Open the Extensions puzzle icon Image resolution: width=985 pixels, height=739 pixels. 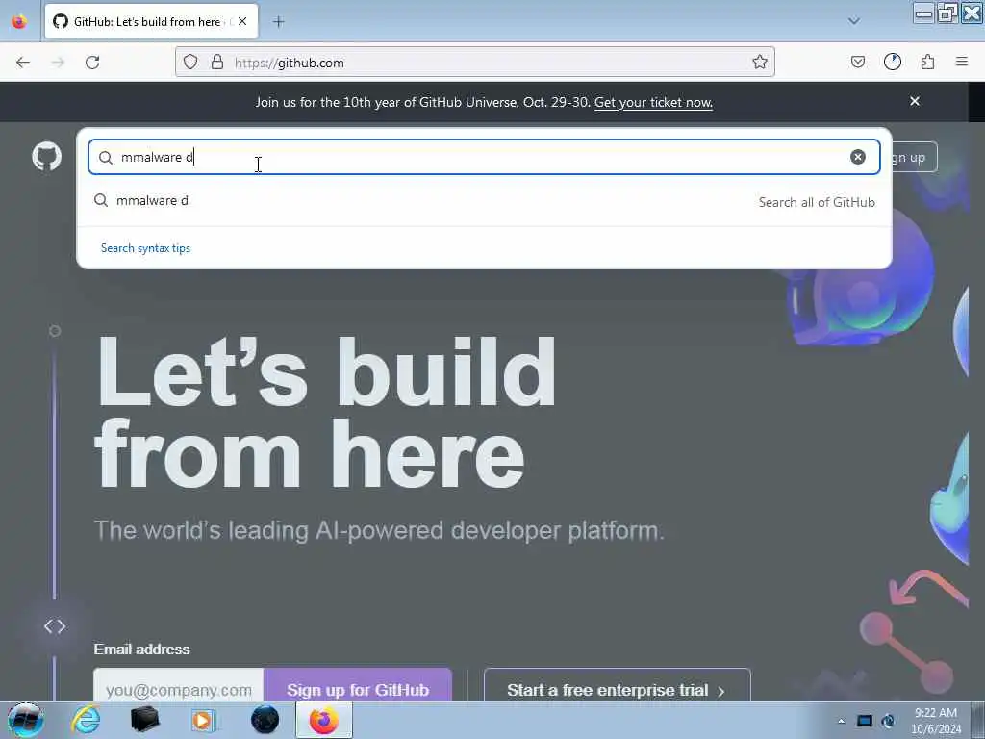927,62
